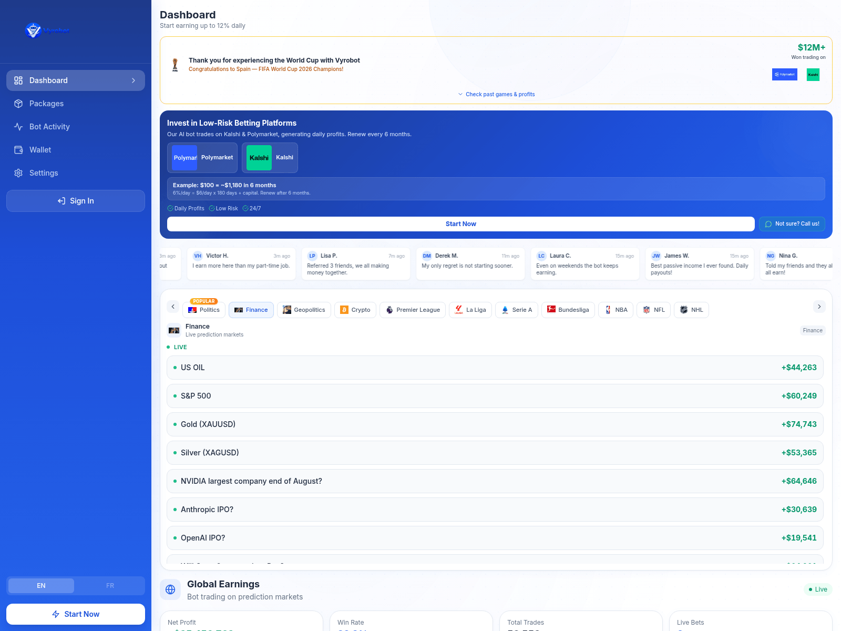Viewport: 841px width, 631px height.
Task: Click the Dashboard grid icon
Action: pyautogui.click(x=18, y=80)
